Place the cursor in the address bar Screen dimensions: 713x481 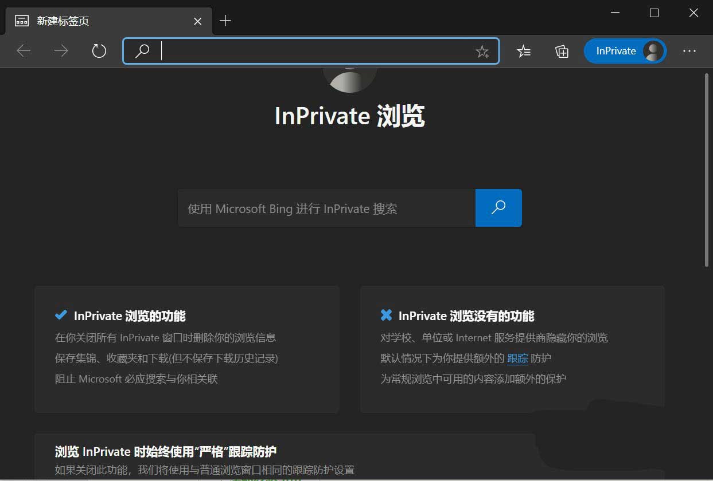pos(310,50)
